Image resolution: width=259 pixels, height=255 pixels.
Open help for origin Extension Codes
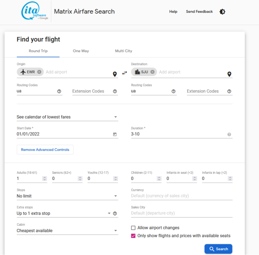[115, 91]
